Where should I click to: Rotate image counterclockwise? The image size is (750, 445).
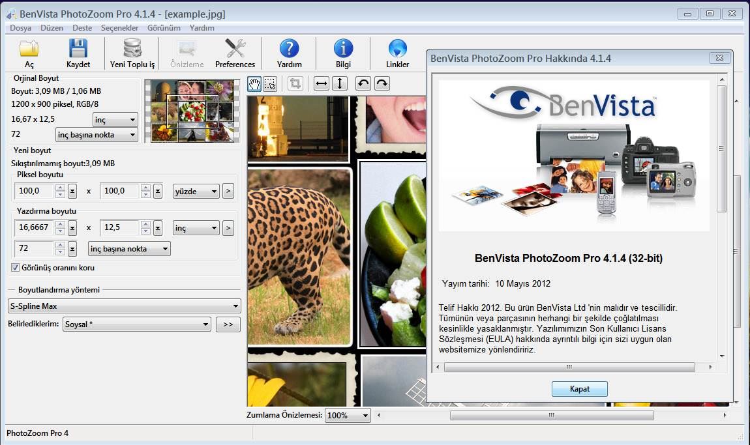click(x=363, y=83)
